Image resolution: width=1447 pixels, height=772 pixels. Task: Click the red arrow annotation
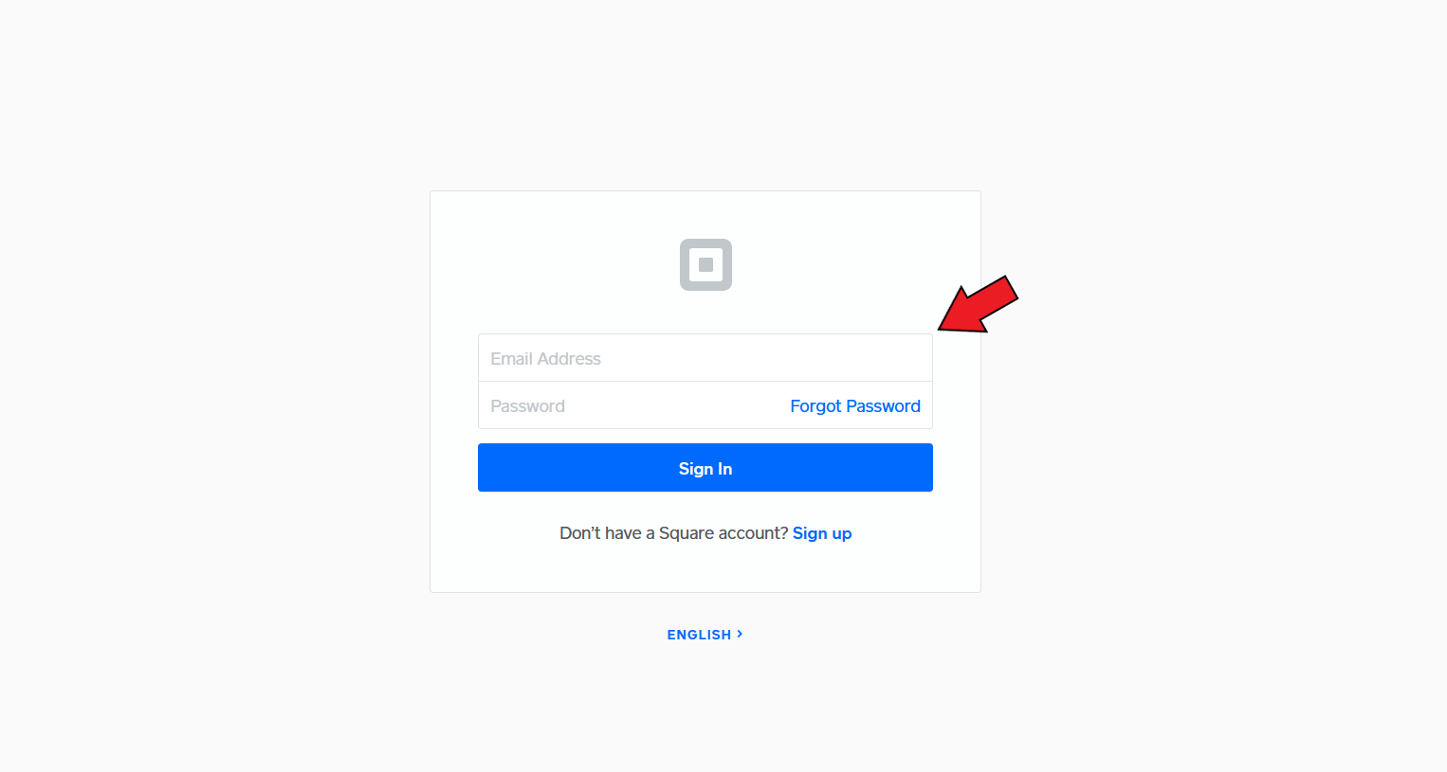coord(978,305)
